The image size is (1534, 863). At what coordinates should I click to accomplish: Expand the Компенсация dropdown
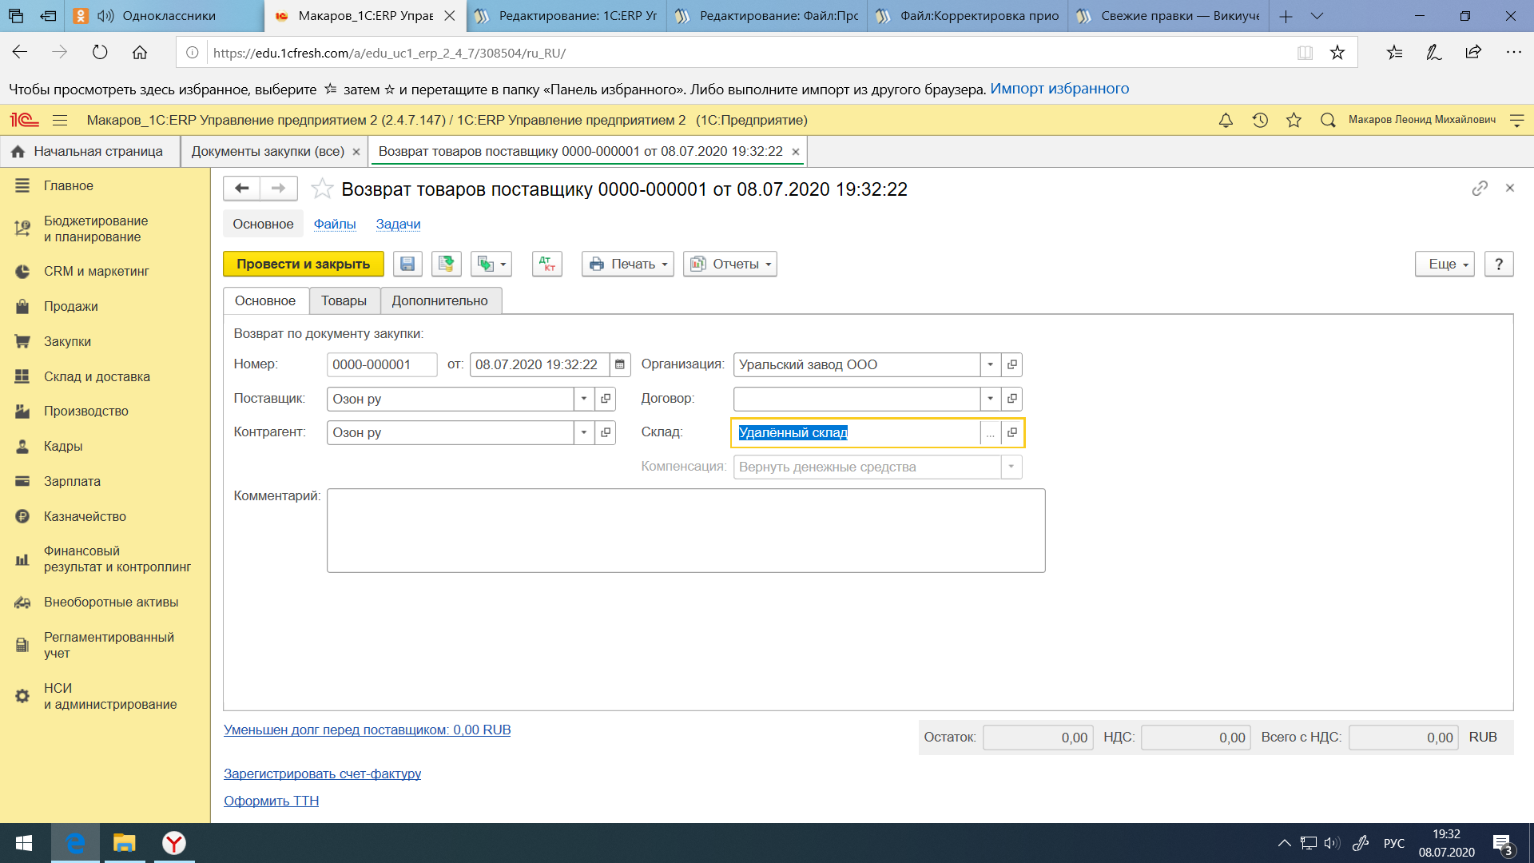click(x=1011, y=467)
